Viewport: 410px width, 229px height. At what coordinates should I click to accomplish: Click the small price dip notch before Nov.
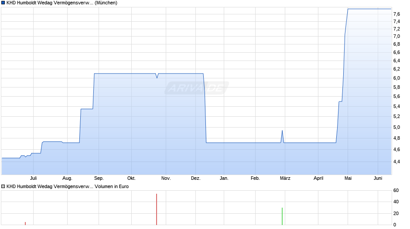(157, 77)
